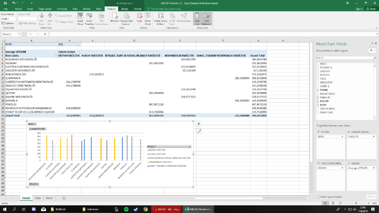Open Row Labels filter dropdown
This screenshot has width=379, height=213.
point(56,55)
